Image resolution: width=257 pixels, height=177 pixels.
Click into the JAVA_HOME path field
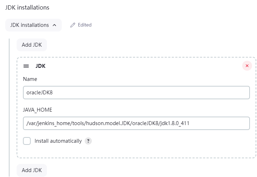[x=136, y=123]
